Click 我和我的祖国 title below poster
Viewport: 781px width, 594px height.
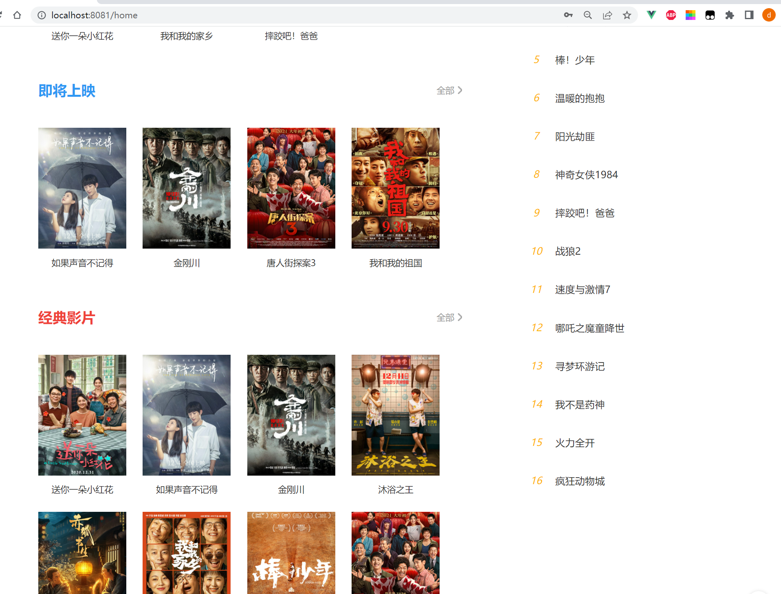pos(396,263)
